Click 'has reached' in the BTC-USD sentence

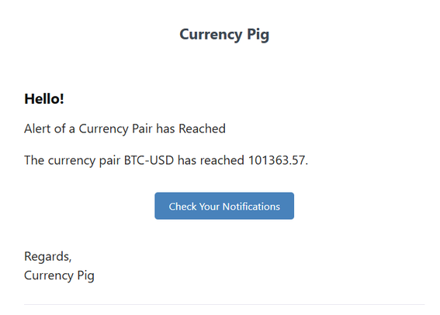coord(211,160)
